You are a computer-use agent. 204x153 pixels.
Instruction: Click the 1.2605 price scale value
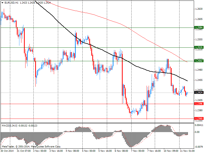[x=199, y=19]
